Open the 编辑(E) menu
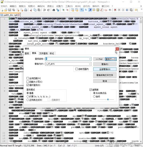143x147 pixels. [13, 6]
